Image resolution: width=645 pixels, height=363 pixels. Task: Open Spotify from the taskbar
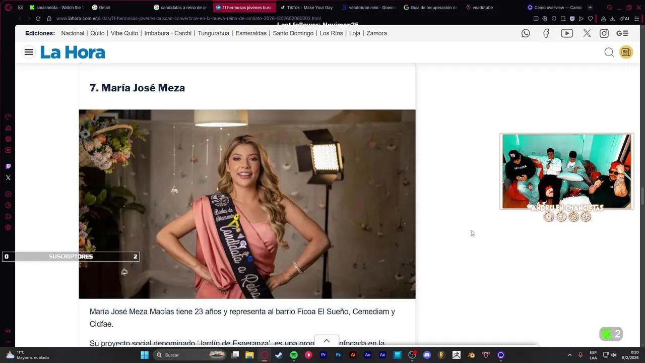294,355
